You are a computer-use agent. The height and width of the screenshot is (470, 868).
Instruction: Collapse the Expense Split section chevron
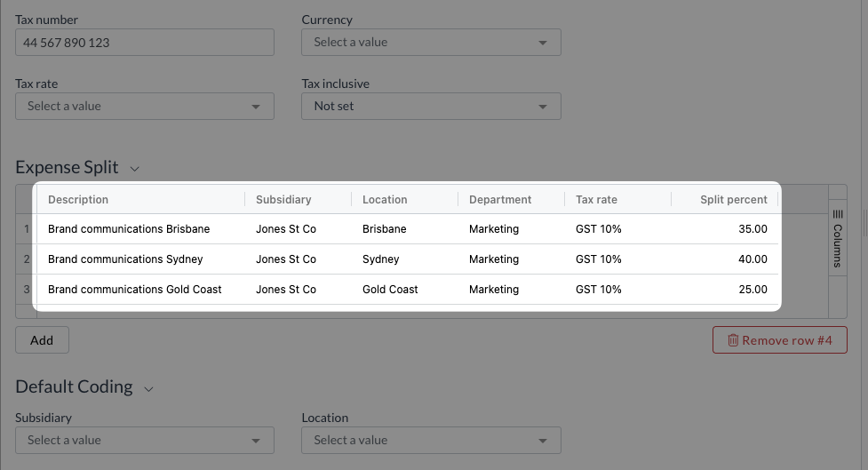pyautogui.click(x=134, y=168)
